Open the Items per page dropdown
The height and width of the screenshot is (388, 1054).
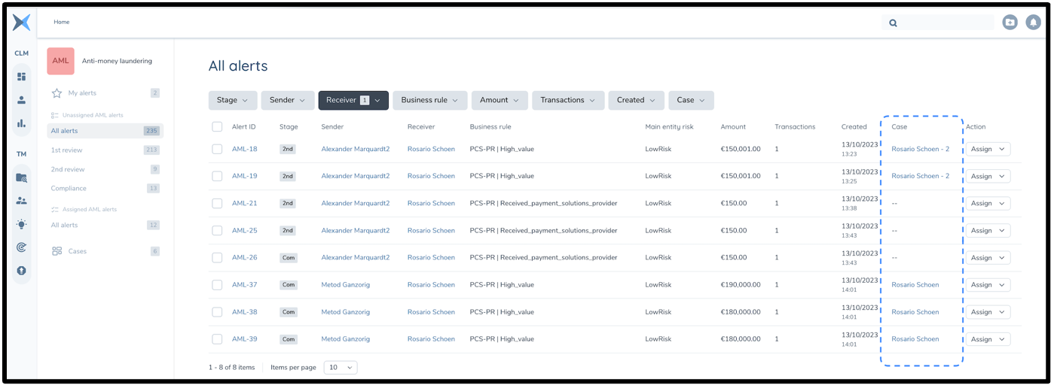340,367
